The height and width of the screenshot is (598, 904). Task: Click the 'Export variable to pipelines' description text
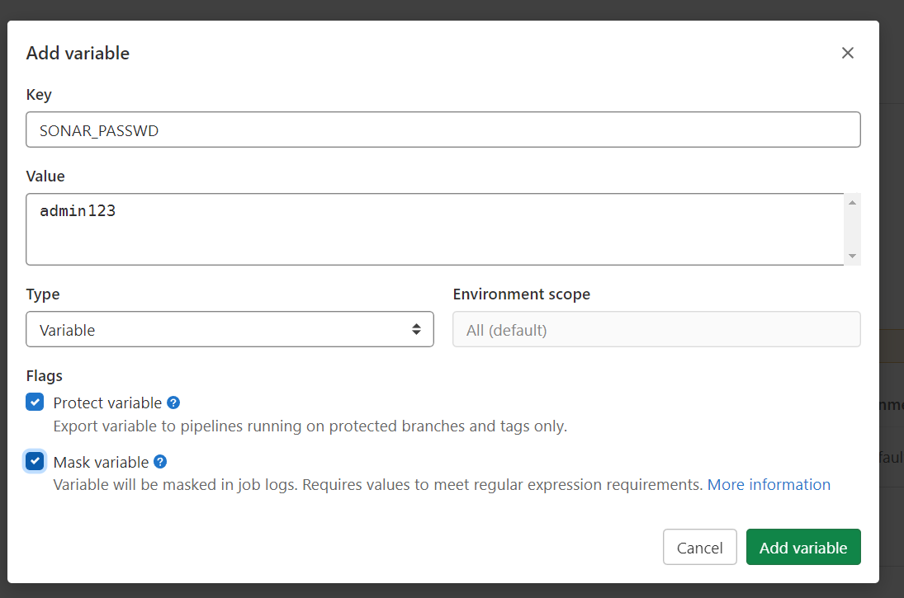(310, 426)
